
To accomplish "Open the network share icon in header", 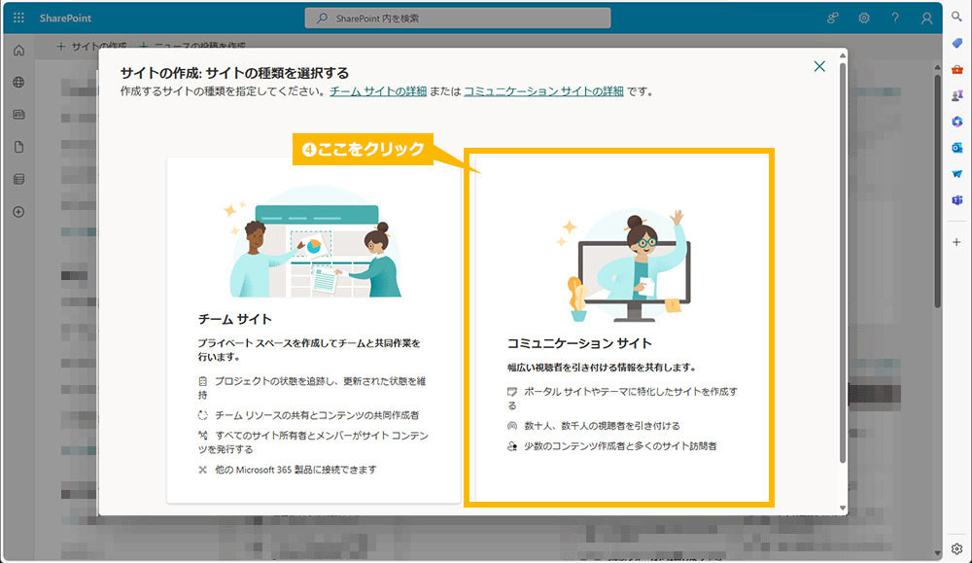I will click(x=833, y=18).
